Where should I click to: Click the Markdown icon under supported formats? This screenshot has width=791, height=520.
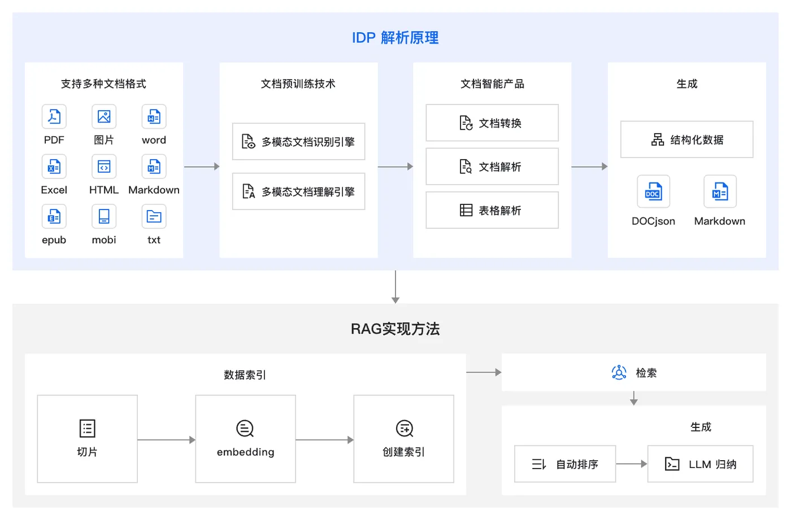(154, 167)
